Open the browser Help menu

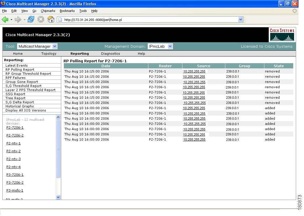pos(94,11)
